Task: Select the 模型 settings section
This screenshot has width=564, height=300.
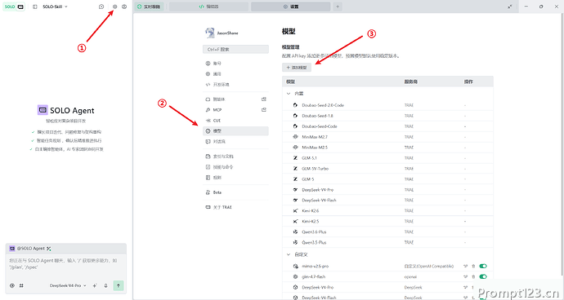Action: pyautogui.click(x=235, y=131)
